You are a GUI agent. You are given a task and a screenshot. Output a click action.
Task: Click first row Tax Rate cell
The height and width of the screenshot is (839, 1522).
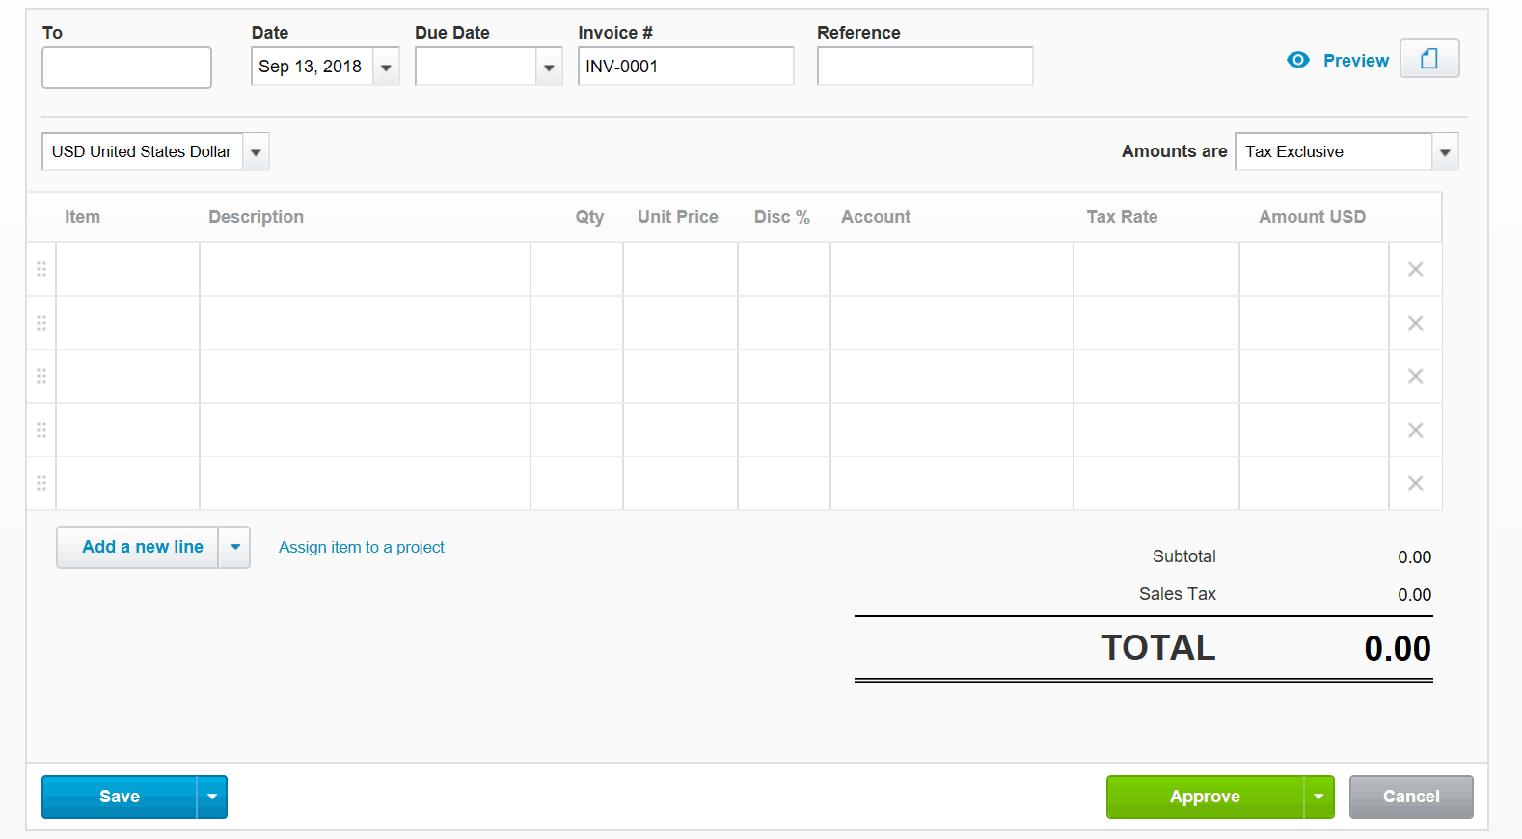tap(1156, 269)
